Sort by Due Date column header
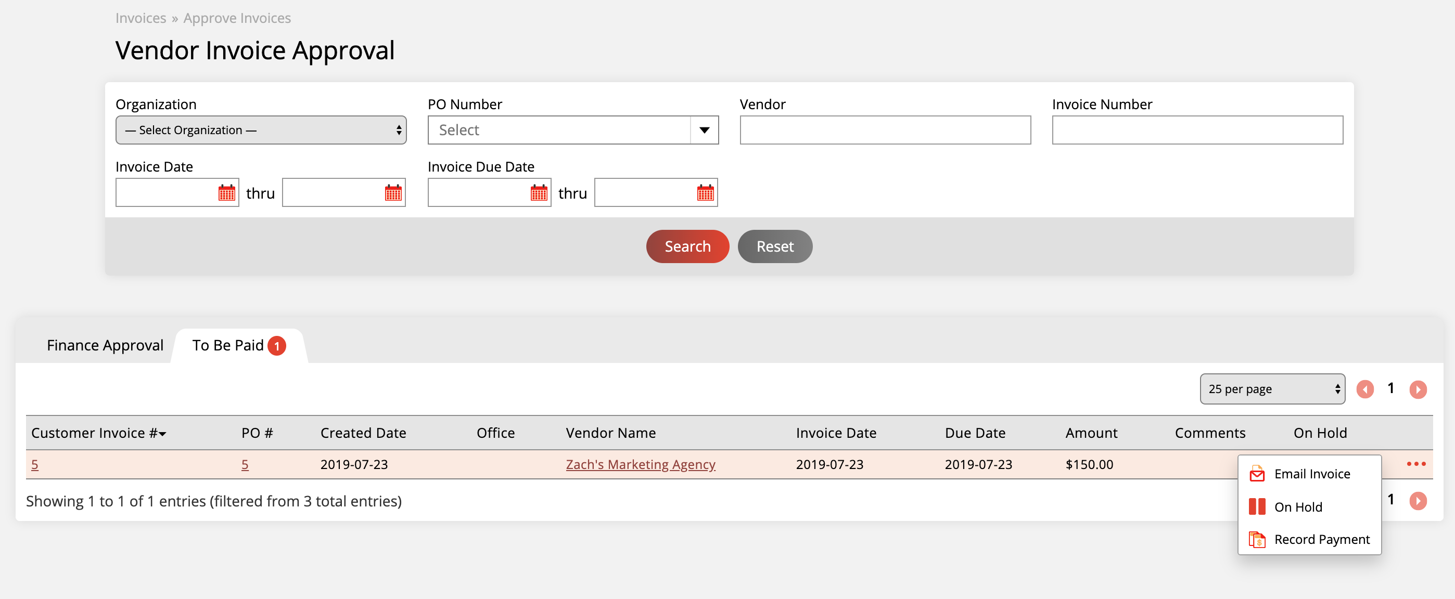Screen dimensions: 1455x599 (x=975, y=433)
